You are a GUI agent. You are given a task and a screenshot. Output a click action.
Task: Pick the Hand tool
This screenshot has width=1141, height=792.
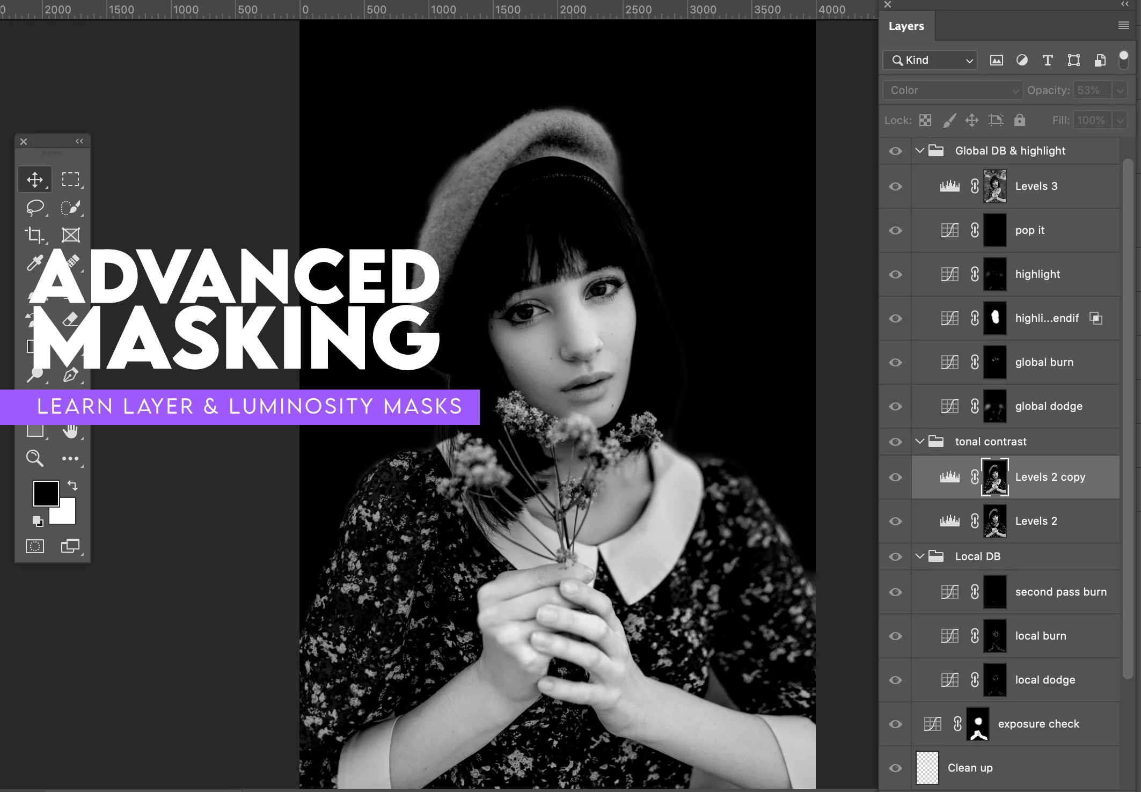[70, 430]
